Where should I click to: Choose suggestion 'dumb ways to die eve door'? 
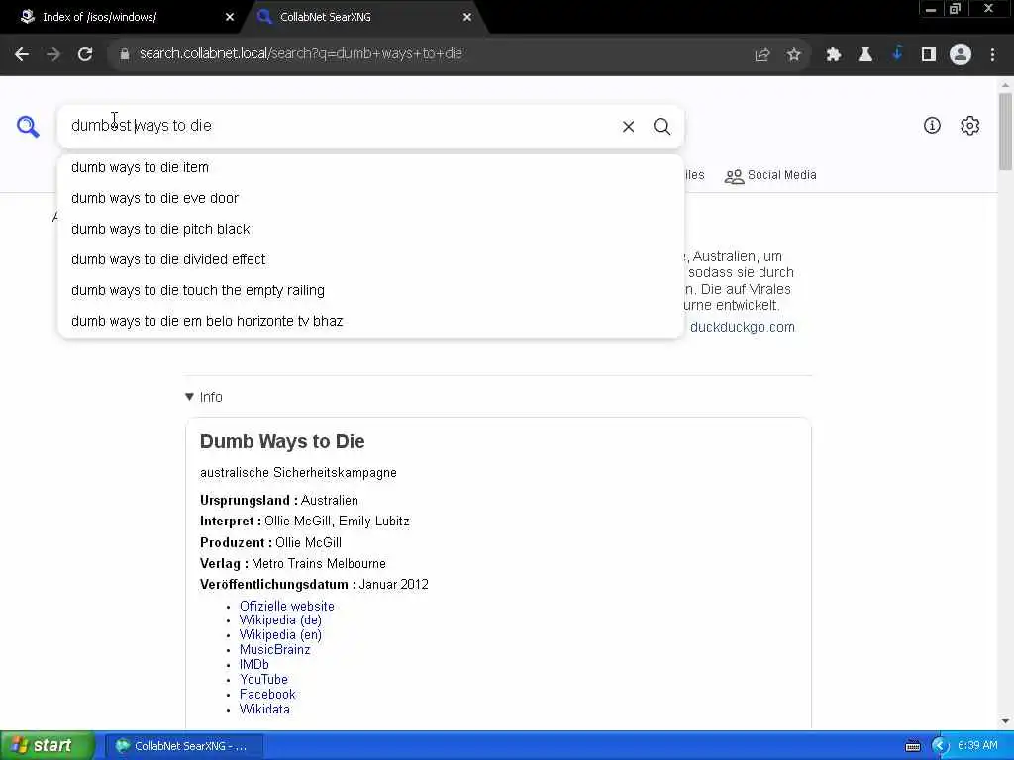pos(371,198)
